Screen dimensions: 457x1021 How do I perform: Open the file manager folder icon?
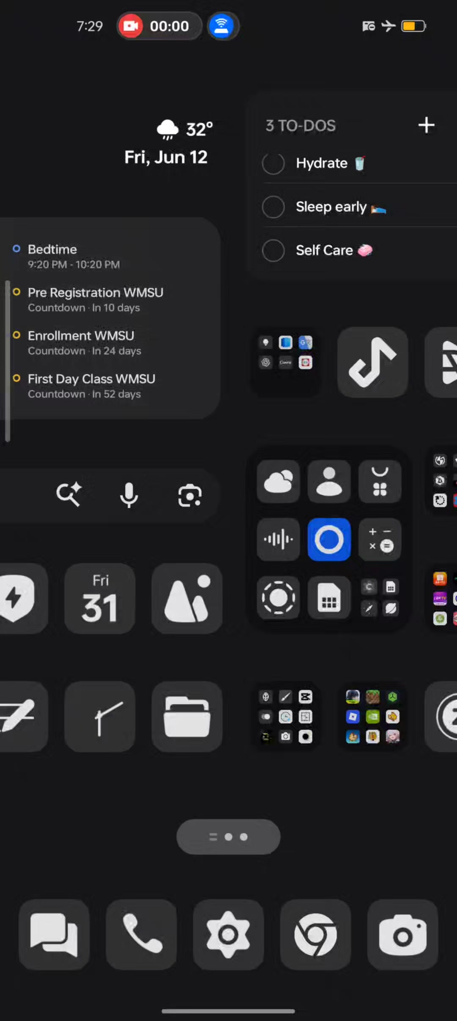[x=187, y=716]
